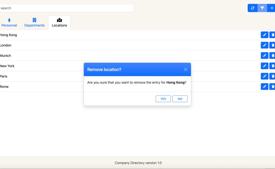Edit the New York location
Viewport: 275px width, 169px height.
click(x=264, y=66)
